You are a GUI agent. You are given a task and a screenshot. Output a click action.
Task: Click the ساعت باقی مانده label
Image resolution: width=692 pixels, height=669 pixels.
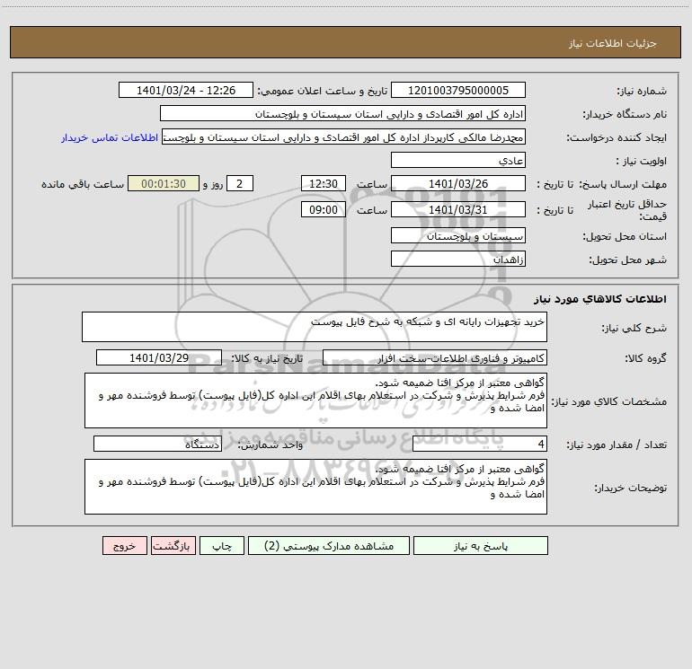click(83, 184)
